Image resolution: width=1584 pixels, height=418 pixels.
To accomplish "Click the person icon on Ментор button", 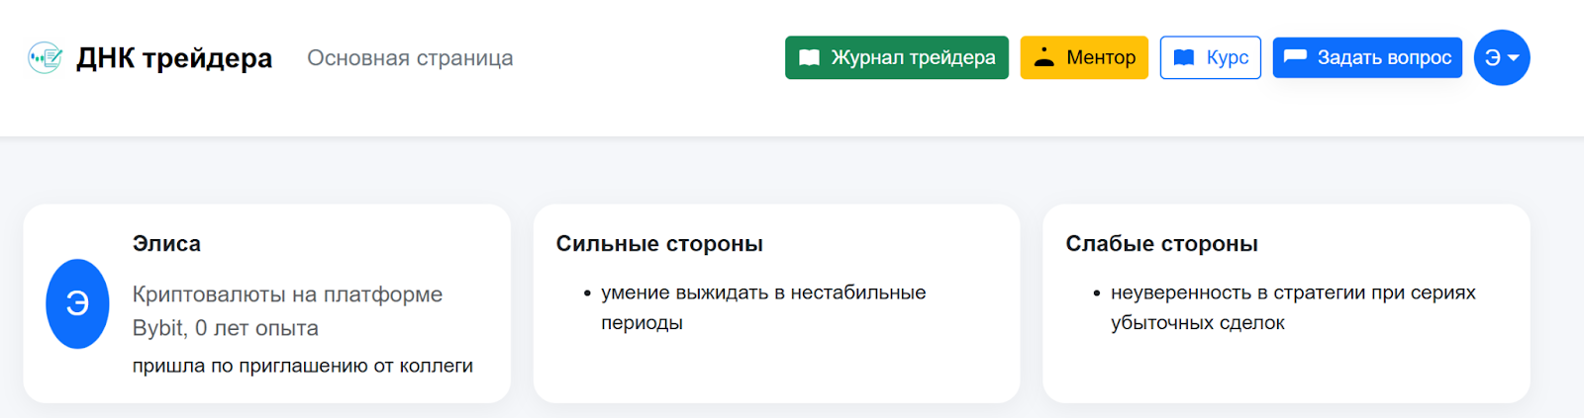I will [1043, 57].
